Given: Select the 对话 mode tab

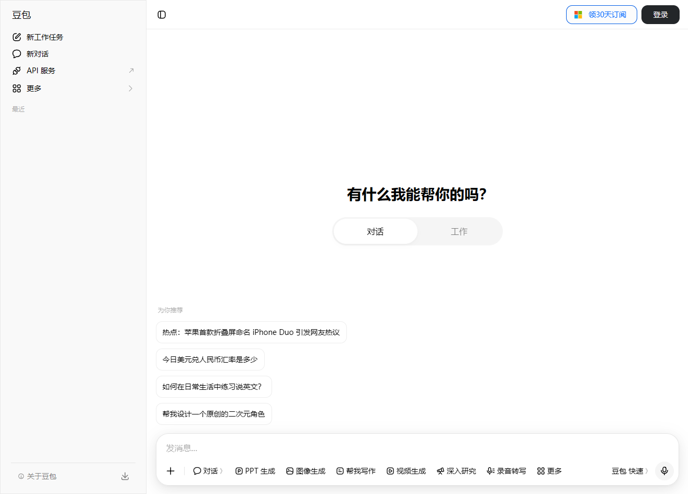Looking at the screenshot, I should click(375, 231).
